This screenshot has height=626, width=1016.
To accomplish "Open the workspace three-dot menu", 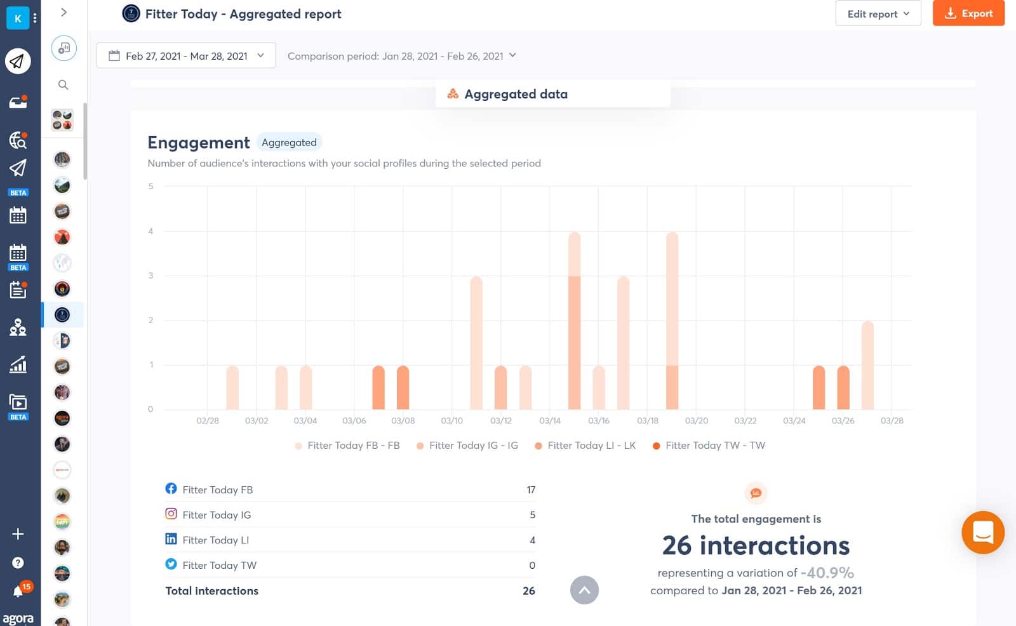I will click(x=35, y=18).
